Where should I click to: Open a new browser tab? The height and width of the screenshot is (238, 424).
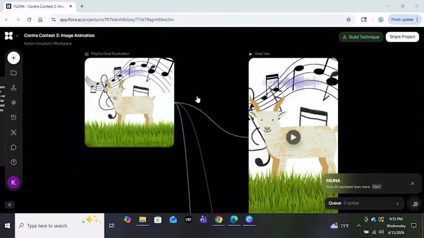tap(82, 6)
